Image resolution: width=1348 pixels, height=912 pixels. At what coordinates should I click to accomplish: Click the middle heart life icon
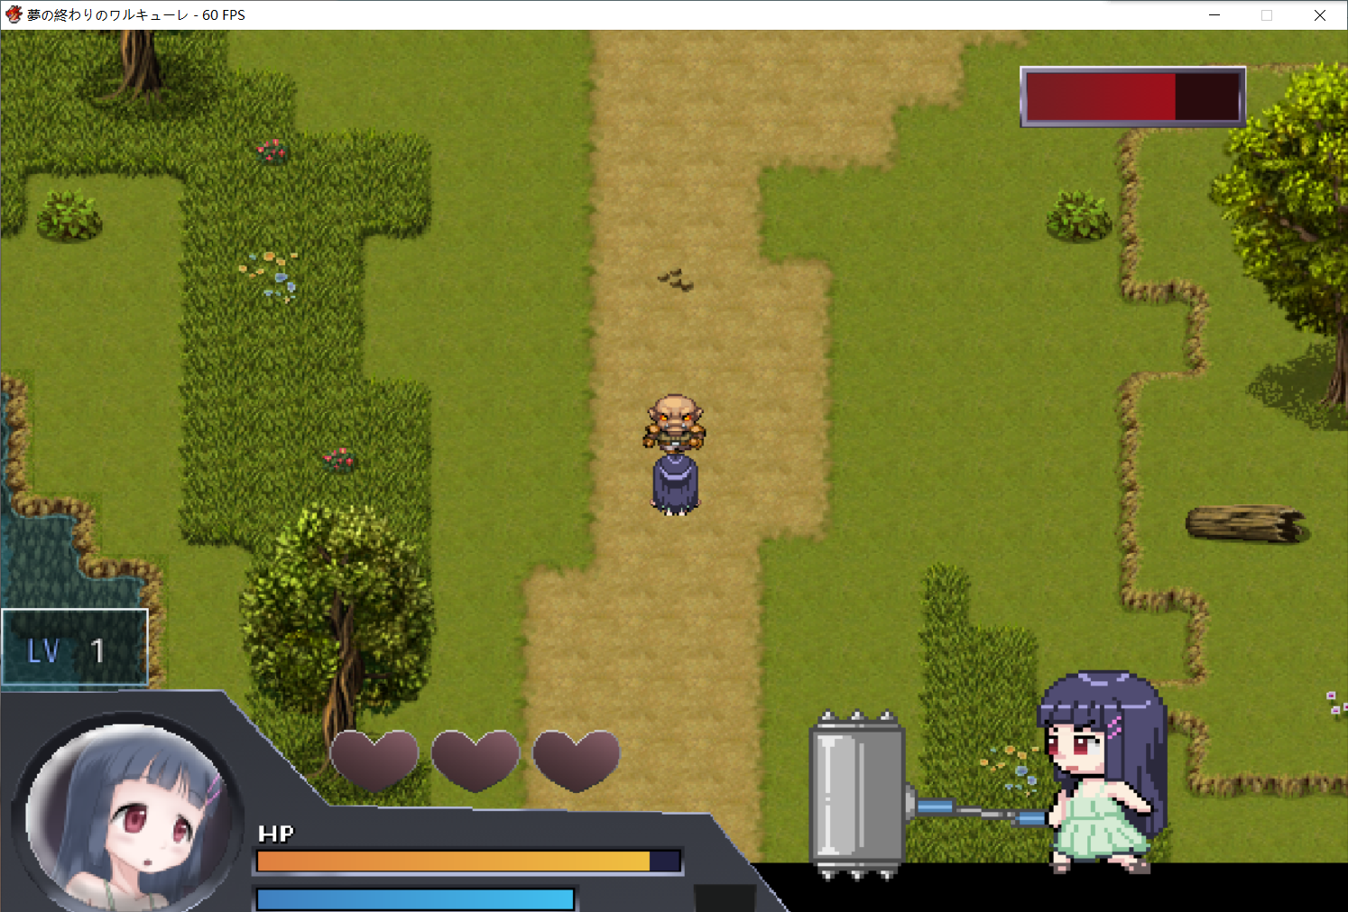(475, 760)
